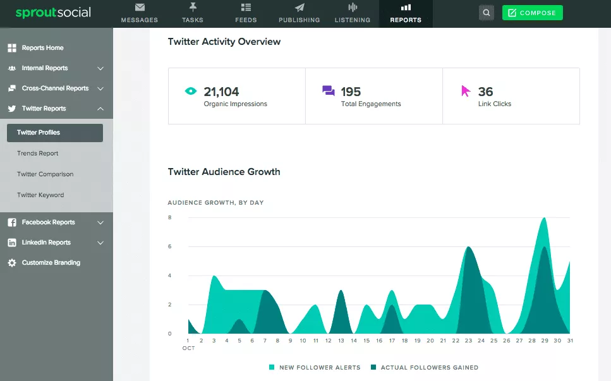The width and height of the screenshot is (611, 381).
Task: Select the Publishing calendar icon
Action: click(x=299, y=9)
